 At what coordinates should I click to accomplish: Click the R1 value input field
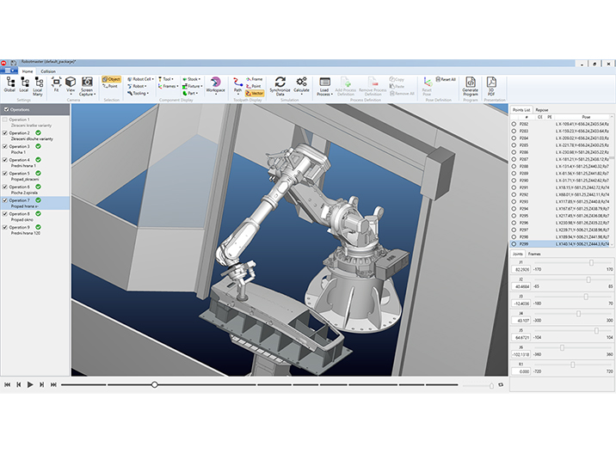[521, 371]
